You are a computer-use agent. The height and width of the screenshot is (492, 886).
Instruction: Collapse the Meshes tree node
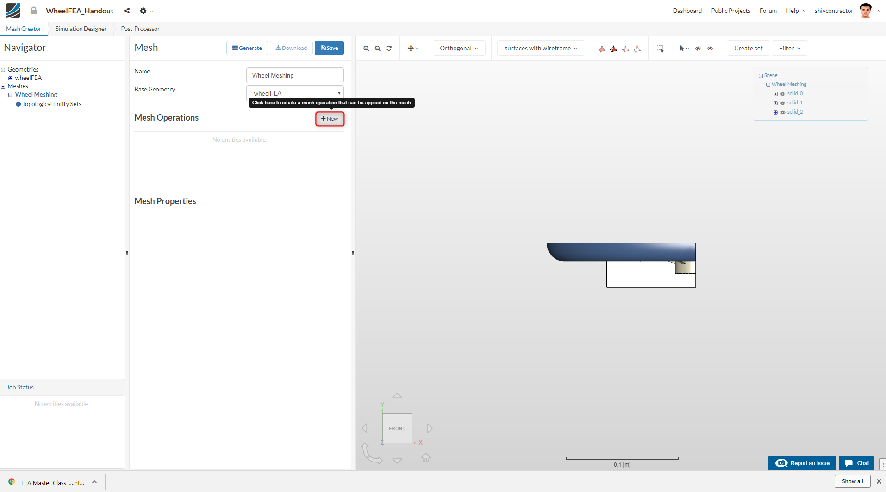[3, 86]
